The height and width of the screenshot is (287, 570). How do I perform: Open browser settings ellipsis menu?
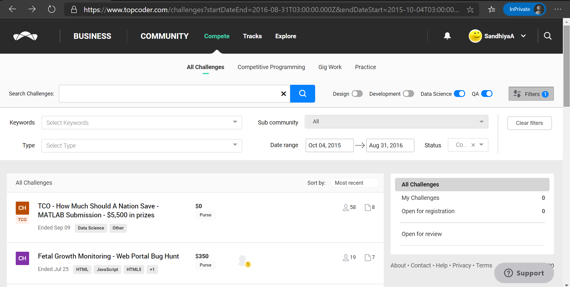558,9
